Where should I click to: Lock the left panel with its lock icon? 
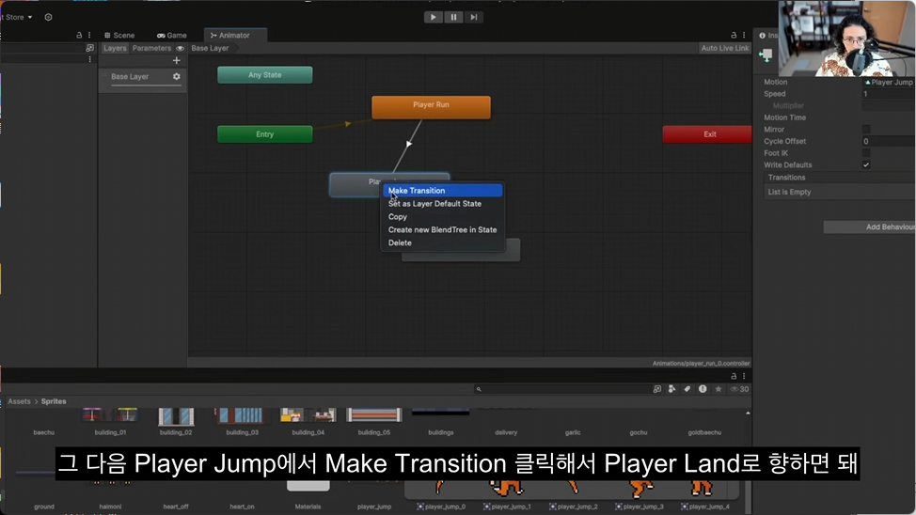click(79, 35)
